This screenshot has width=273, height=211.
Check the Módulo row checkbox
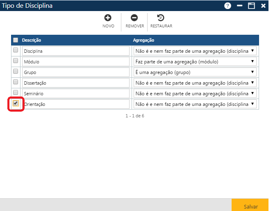16,61
